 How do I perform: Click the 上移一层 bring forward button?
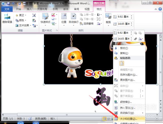pyautogui.click(x=88, y=15)
